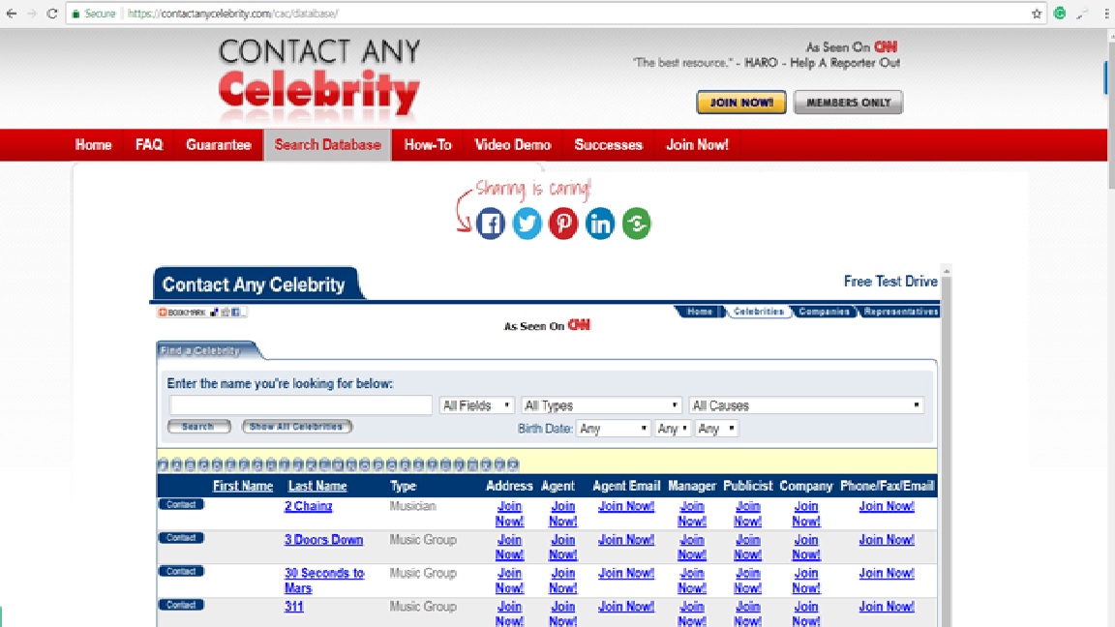Share page on LinkedIn icon
This screenshot has height=627, width=1115.
599,224
